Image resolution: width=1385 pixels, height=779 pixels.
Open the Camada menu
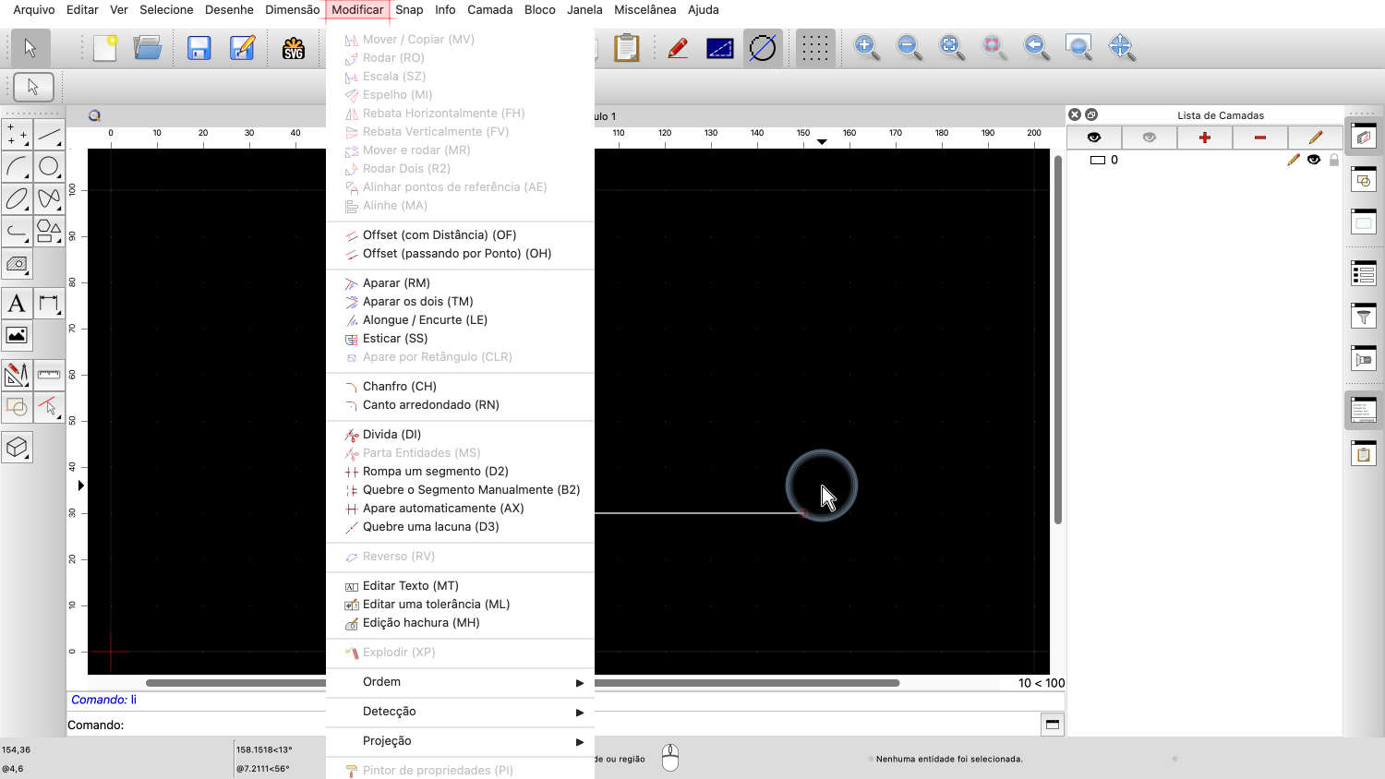click(489, 9)
